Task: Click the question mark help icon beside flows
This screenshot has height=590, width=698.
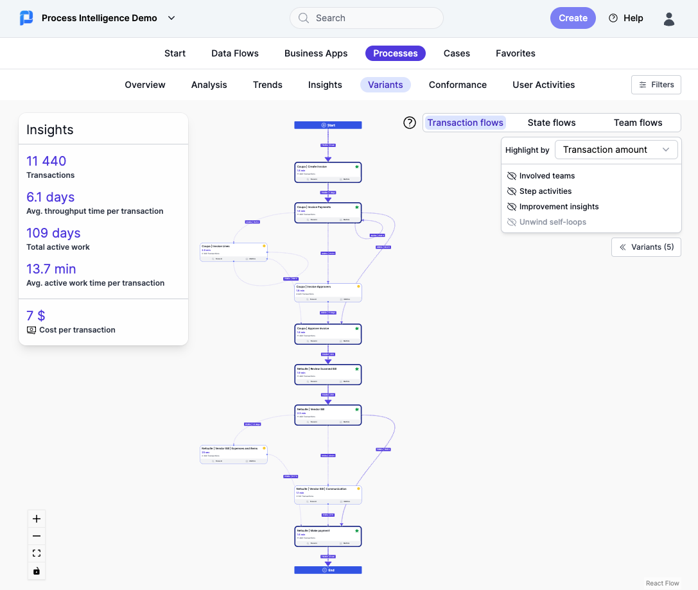Action: (410, 123)
